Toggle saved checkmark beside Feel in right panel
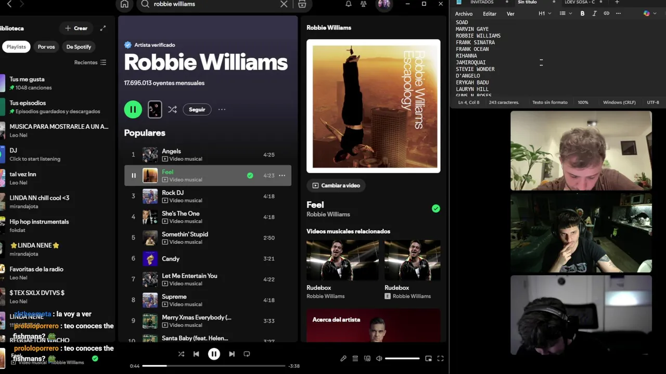This screenshot has height=374, width=666. [x=436, y=208]
